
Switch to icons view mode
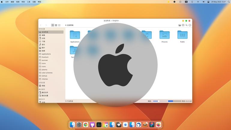[x=52, y=25]
